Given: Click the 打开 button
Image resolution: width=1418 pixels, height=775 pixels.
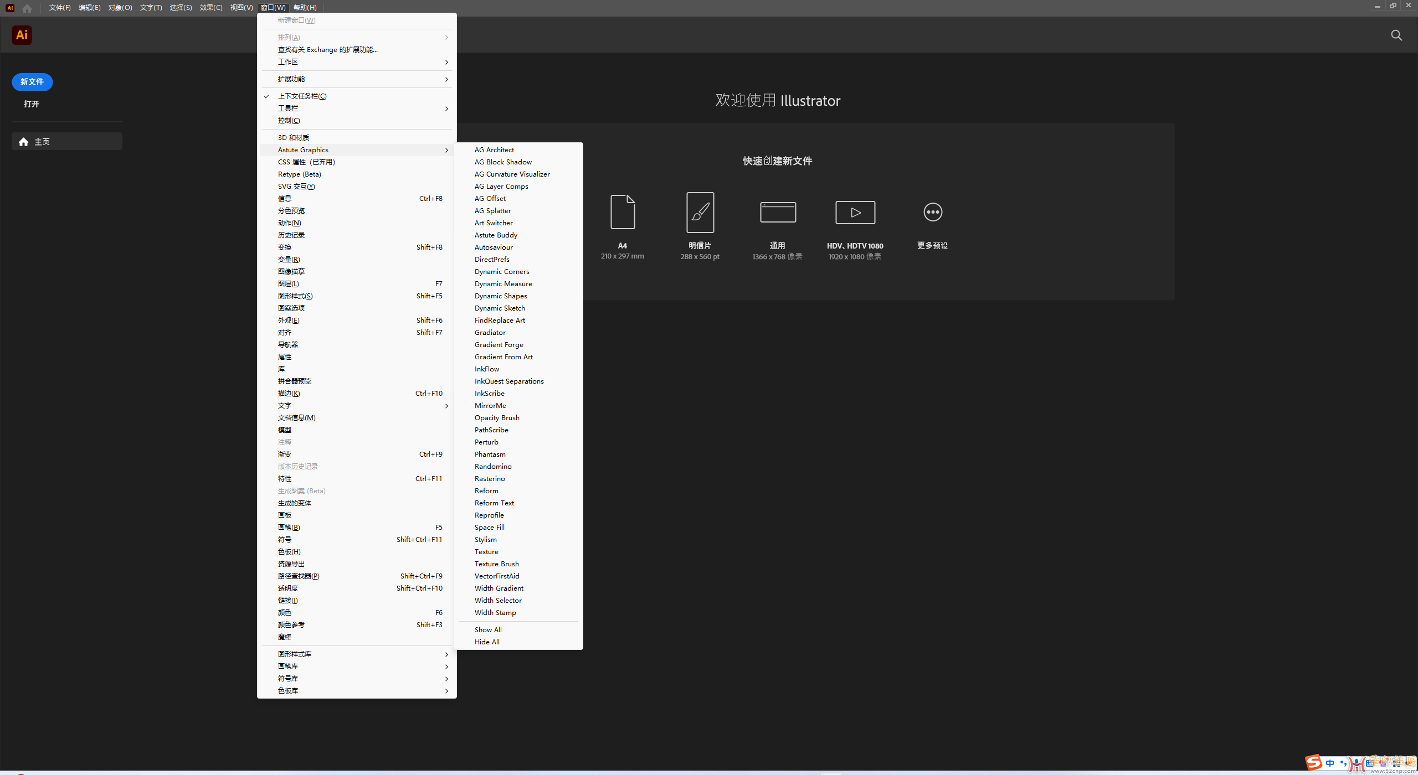Looking at the screenshot, I should pyautogui.click(x=32, y=104).
